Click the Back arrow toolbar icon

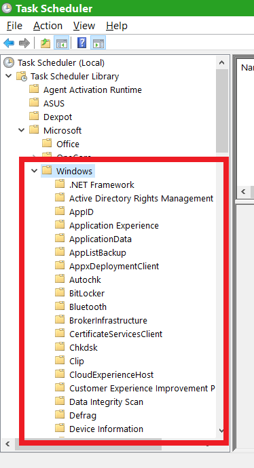pyautogui.click(x=9, y=43)
